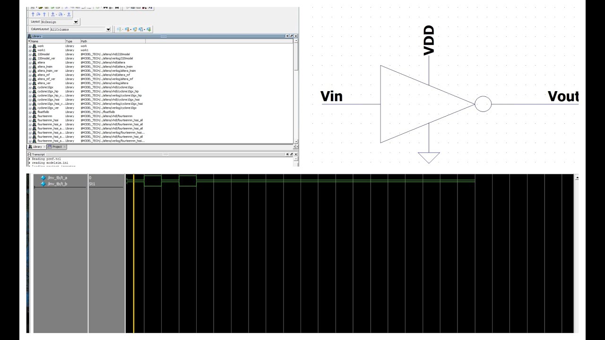The image size is (605, 340).
Task: Click the Vin label in the inverter schematic
Action: pyautogui.click(x=331, y=96)
